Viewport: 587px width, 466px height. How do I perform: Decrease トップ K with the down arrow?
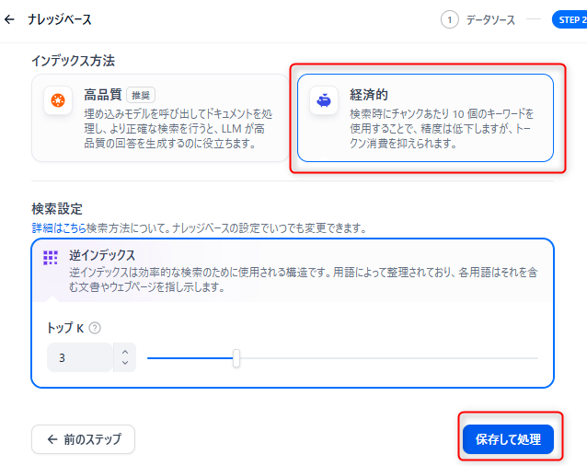(x=125, y=363)
